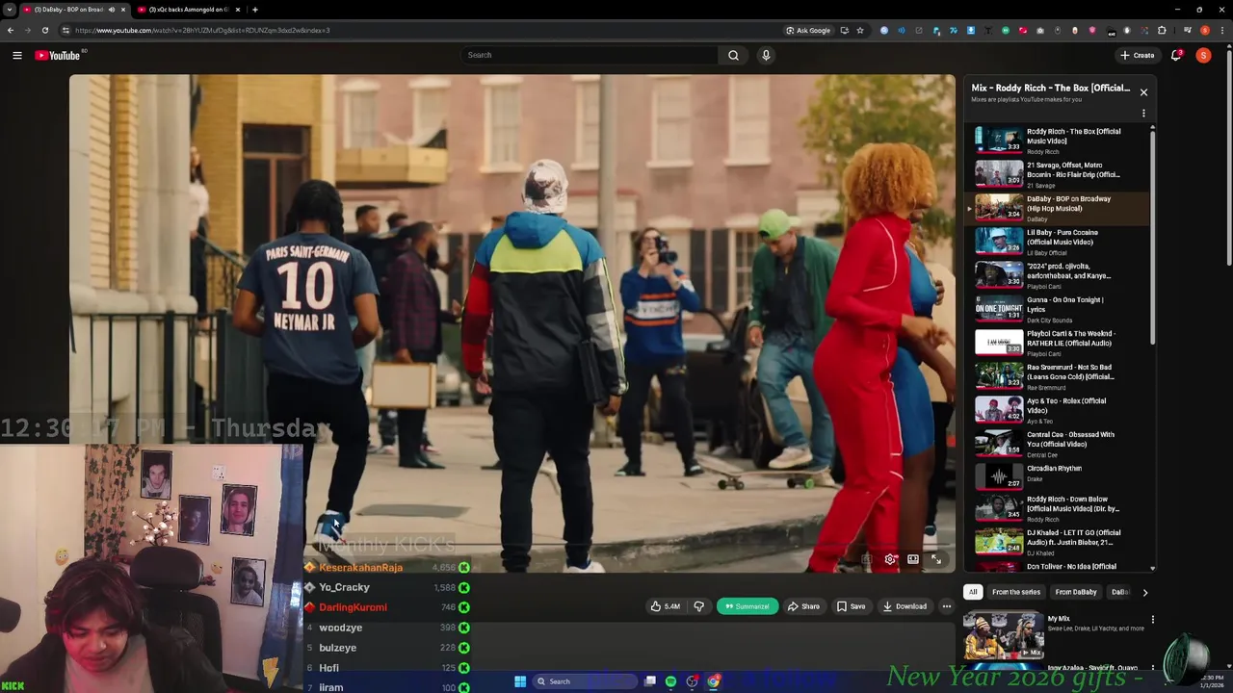
Task: Like the video (5.4M thumbs up)
Action: [x=666, y=606]
